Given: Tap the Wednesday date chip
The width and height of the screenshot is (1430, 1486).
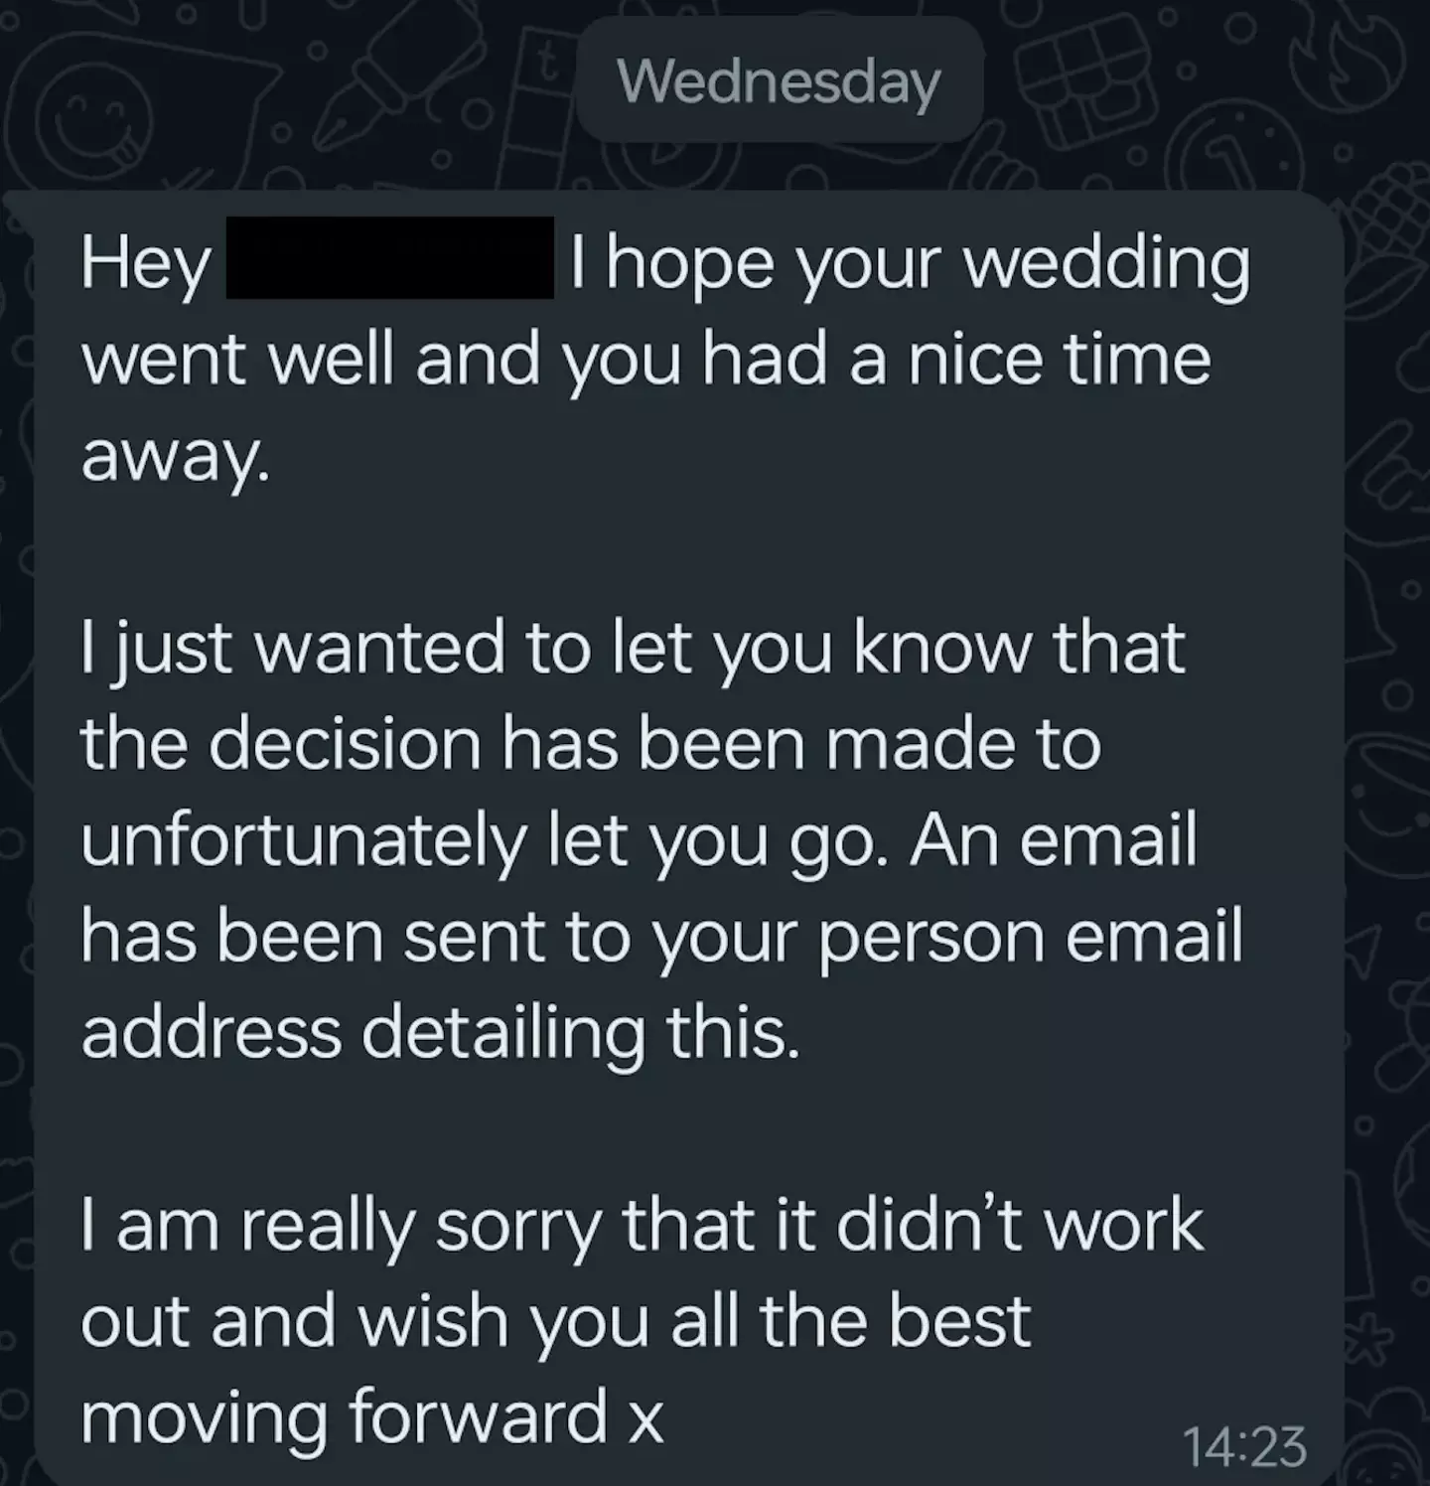Looking at the screenshot, I should (x=779, y=80).
